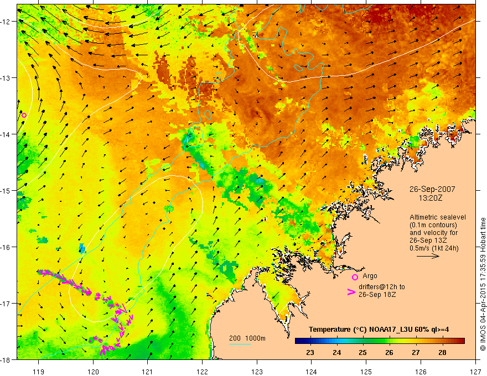Click the 23 value on the temperature scale
Screen dimensions: 487x376
[310, 353]
